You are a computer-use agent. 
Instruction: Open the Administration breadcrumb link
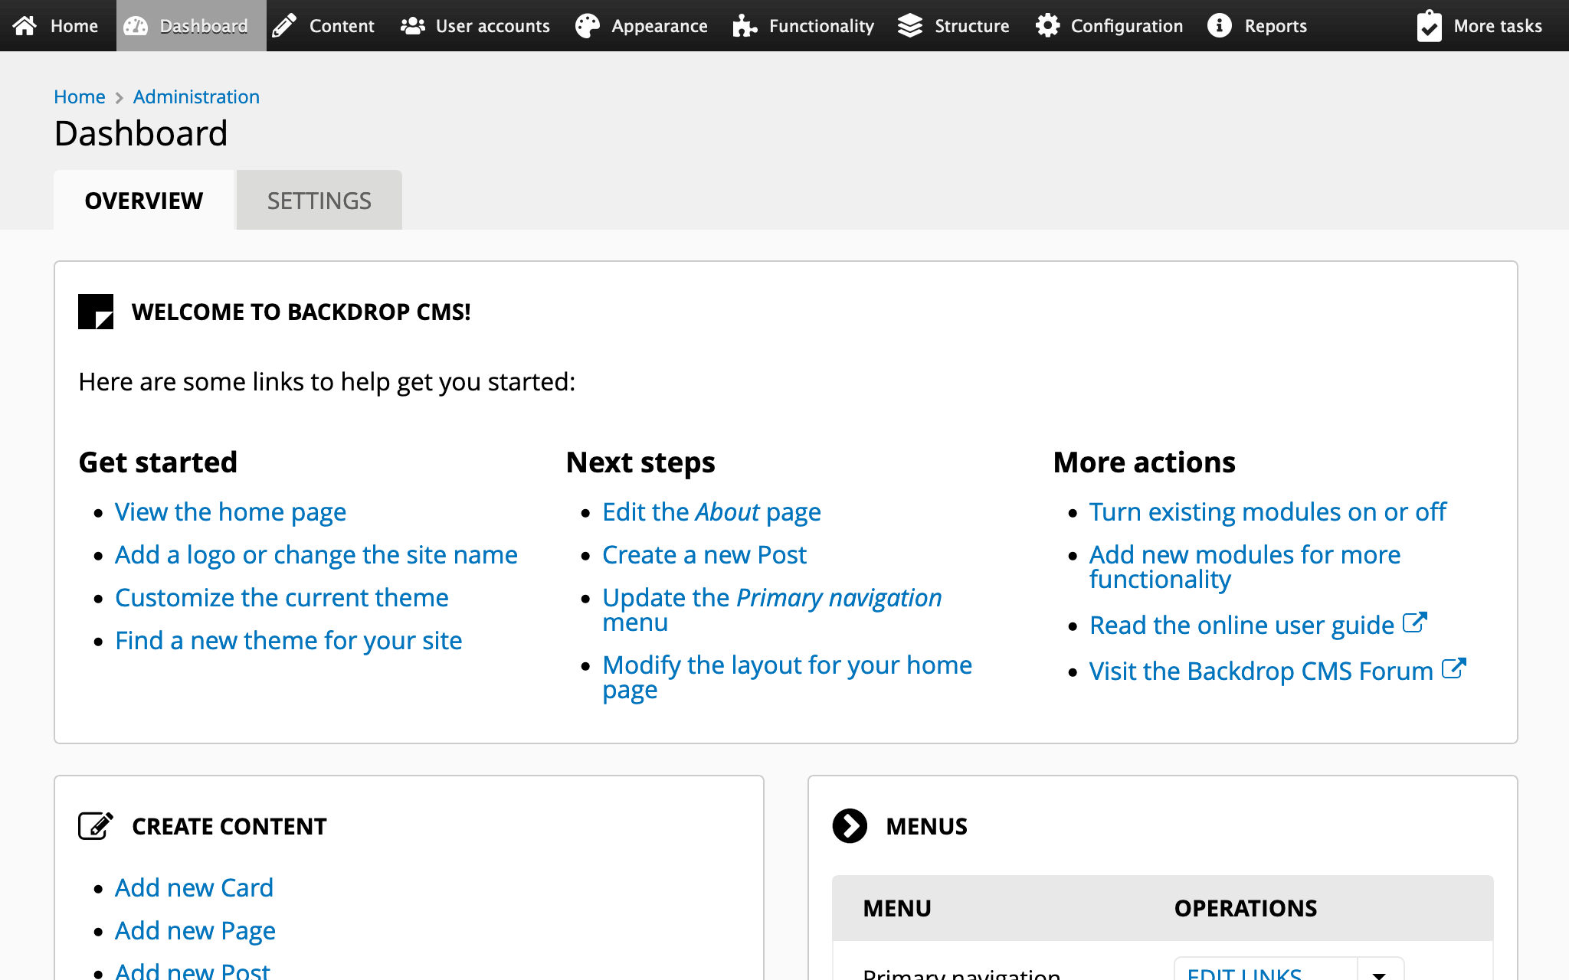point(196,96)
